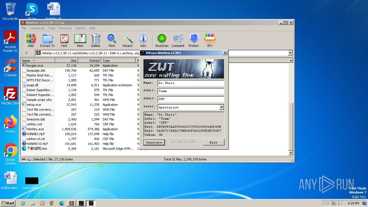Open Chrome from the taskbar
Image resolution: width=368 pixels, height=207 pixels.
click(52, 203)
